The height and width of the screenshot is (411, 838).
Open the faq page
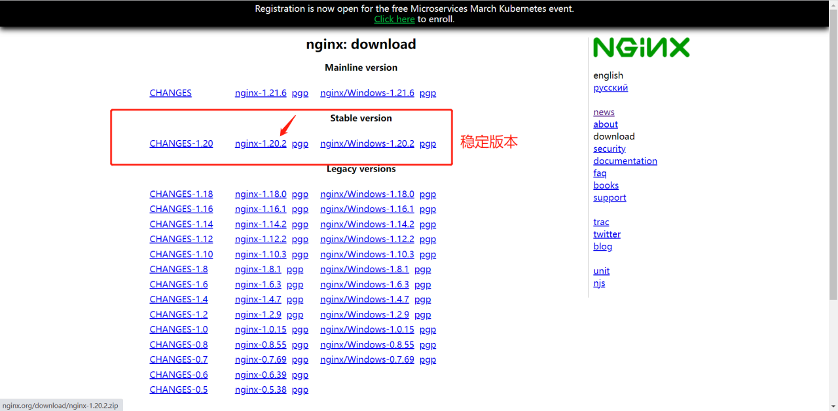pyautogui.click(x=600, y=173)
